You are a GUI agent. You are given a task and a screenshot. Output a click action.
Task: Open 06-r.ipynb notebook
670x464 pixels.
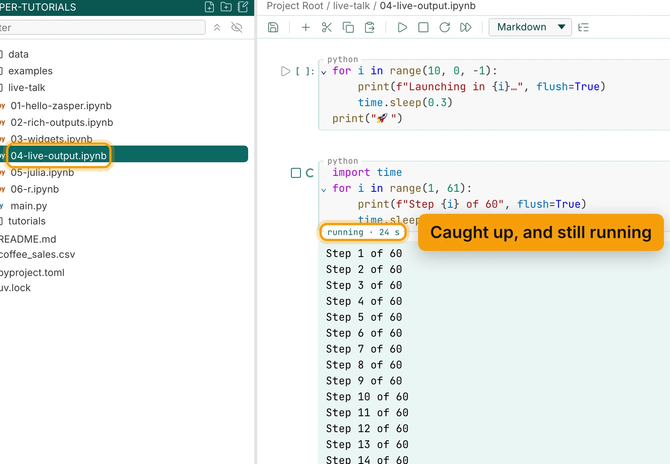pyautogui.click(x=35, y=189)
